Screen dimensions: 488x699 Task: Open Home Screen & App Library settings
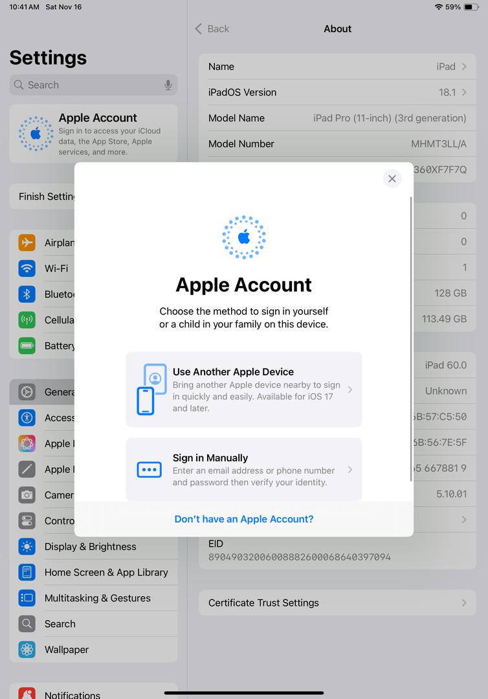click(94, 572)
